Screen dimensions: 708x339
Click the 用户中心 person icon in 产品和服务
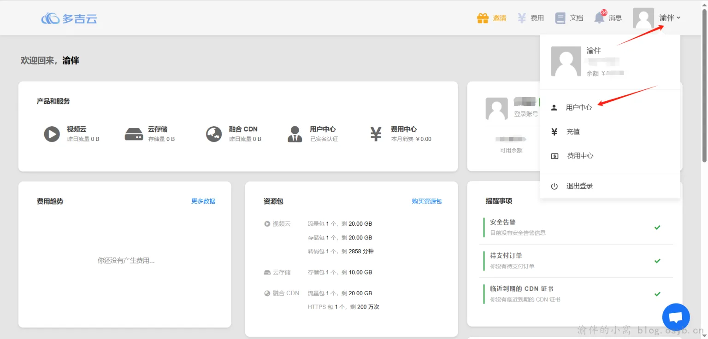(295, 134)
